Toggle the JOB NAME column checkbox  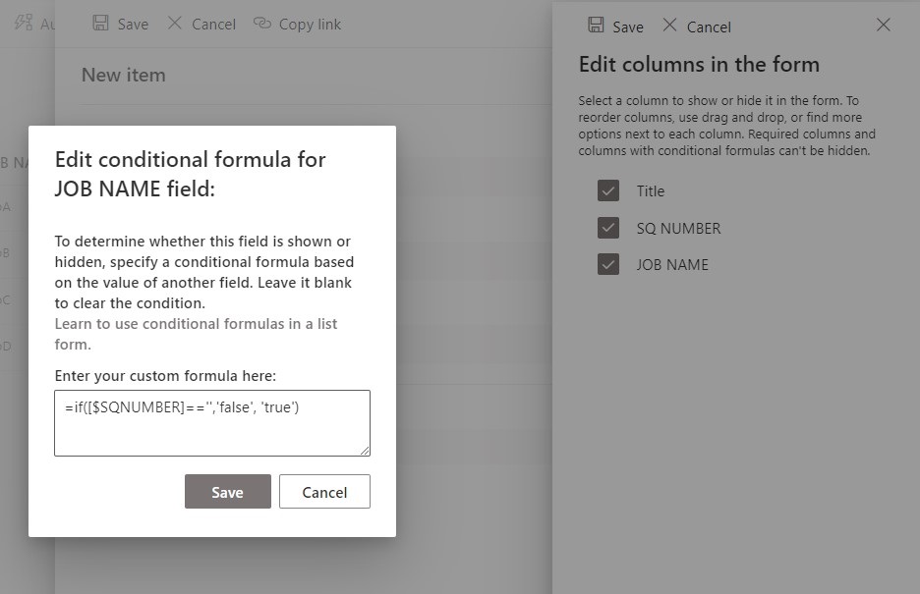click(608, 264)
